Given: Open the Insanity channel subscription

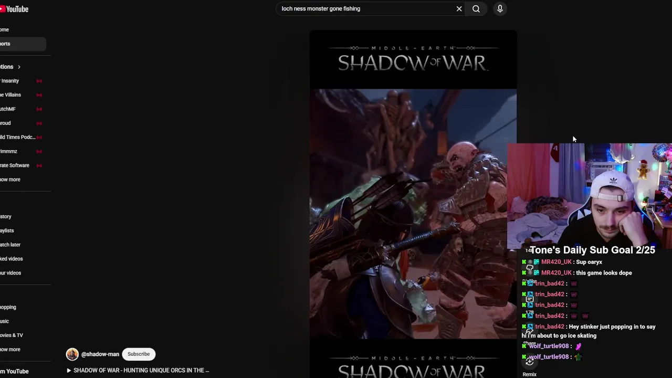Looking at the screenshot, I should pos(9,81).
